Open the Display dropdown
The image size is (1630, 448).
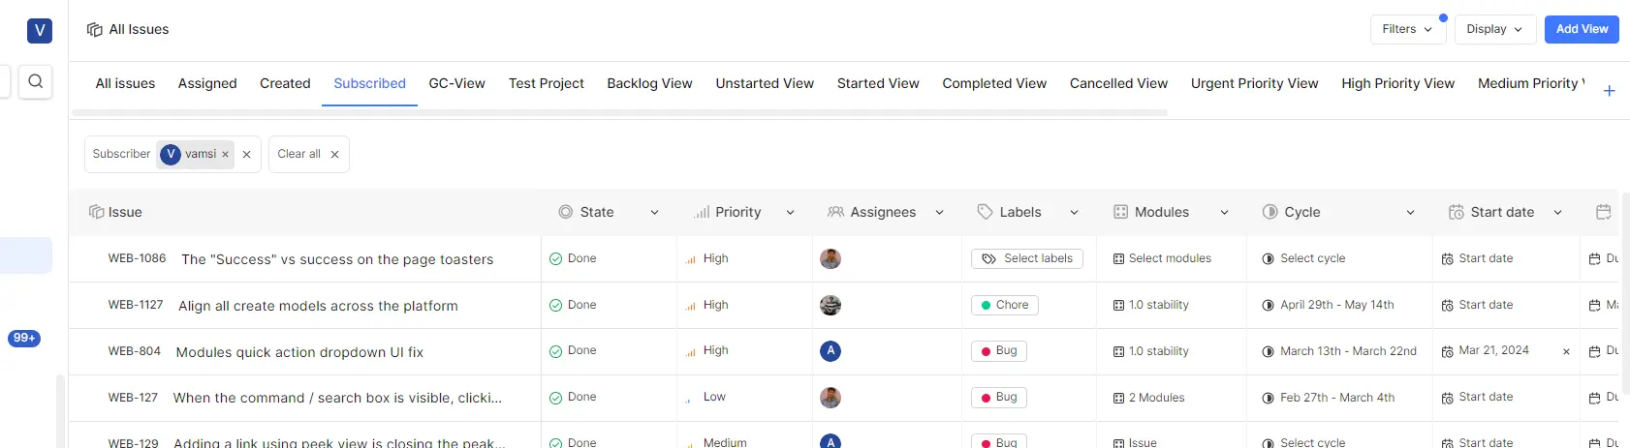1493,29
